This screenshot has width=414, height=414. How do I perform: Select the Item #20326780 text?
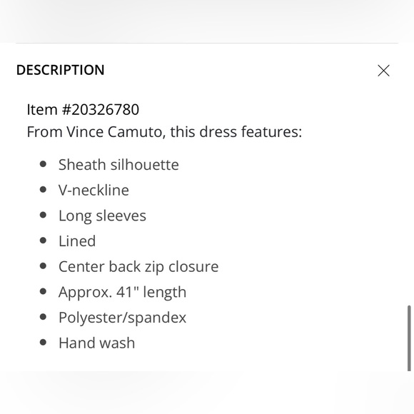click(x=83, y=109)
